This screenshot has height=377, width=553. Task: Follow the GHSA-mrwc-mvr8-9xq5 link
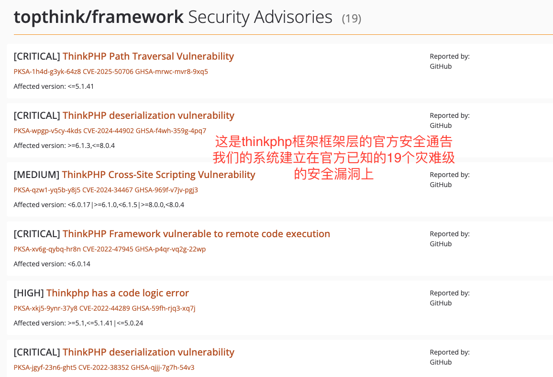pyautogui.click(x=171, y=72)
